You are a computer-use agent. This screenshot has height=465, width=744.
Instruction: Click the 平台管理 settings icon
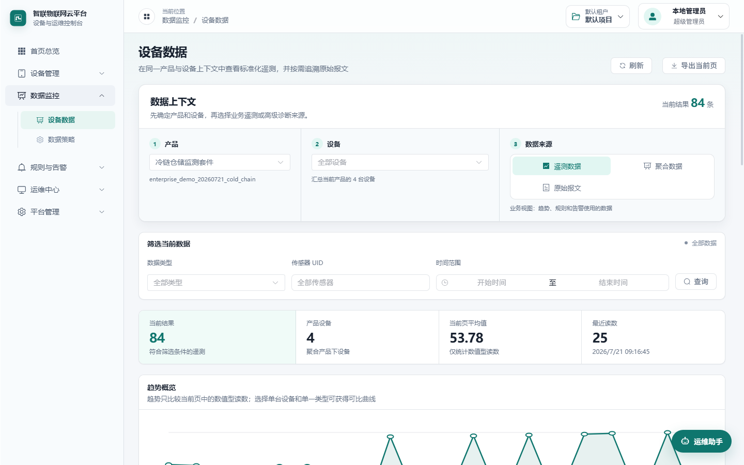22,212
